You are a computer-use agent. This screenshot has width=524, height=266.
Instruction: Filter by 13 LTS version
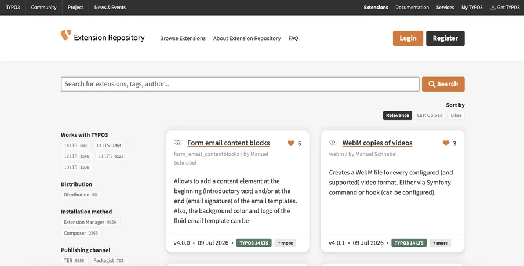point(109,145)
